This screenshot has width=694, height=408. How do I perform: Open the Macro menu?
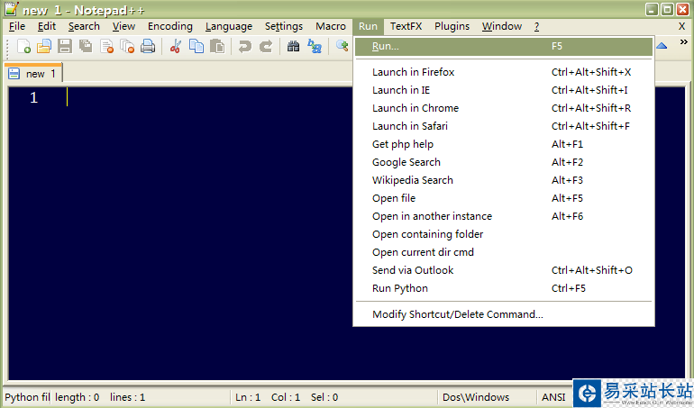[x=331, y=26]
